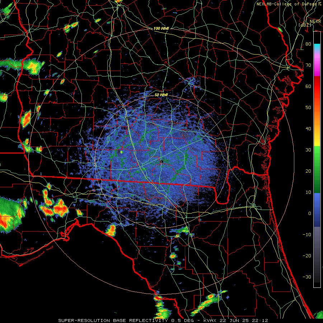Click the "30" value on the dBZ scale
This screenshot has width=323, height=323.
[x=308, y=150]
